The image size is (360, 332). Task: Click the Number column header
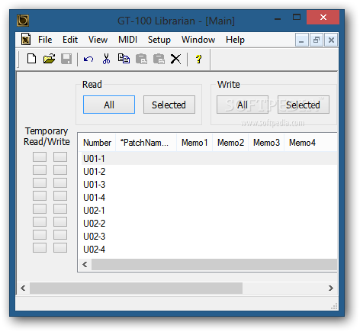tap(97, 143)
